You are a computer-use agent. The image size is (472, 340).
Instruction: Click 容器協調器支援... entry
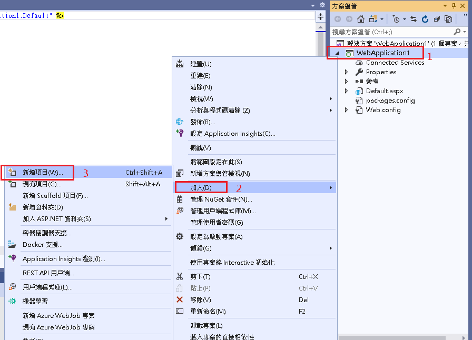88,233
